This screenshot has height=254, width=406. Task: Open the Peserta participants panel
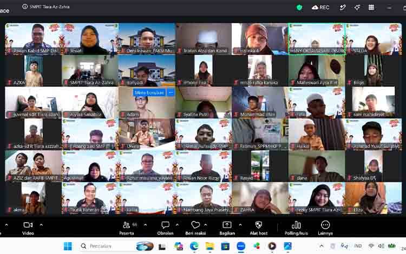pyautogui.click(x=127, y=228)
